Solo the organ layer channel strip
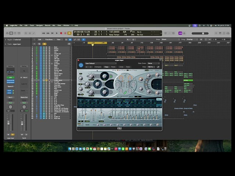The image size is (235, 176). coord(13,135)
